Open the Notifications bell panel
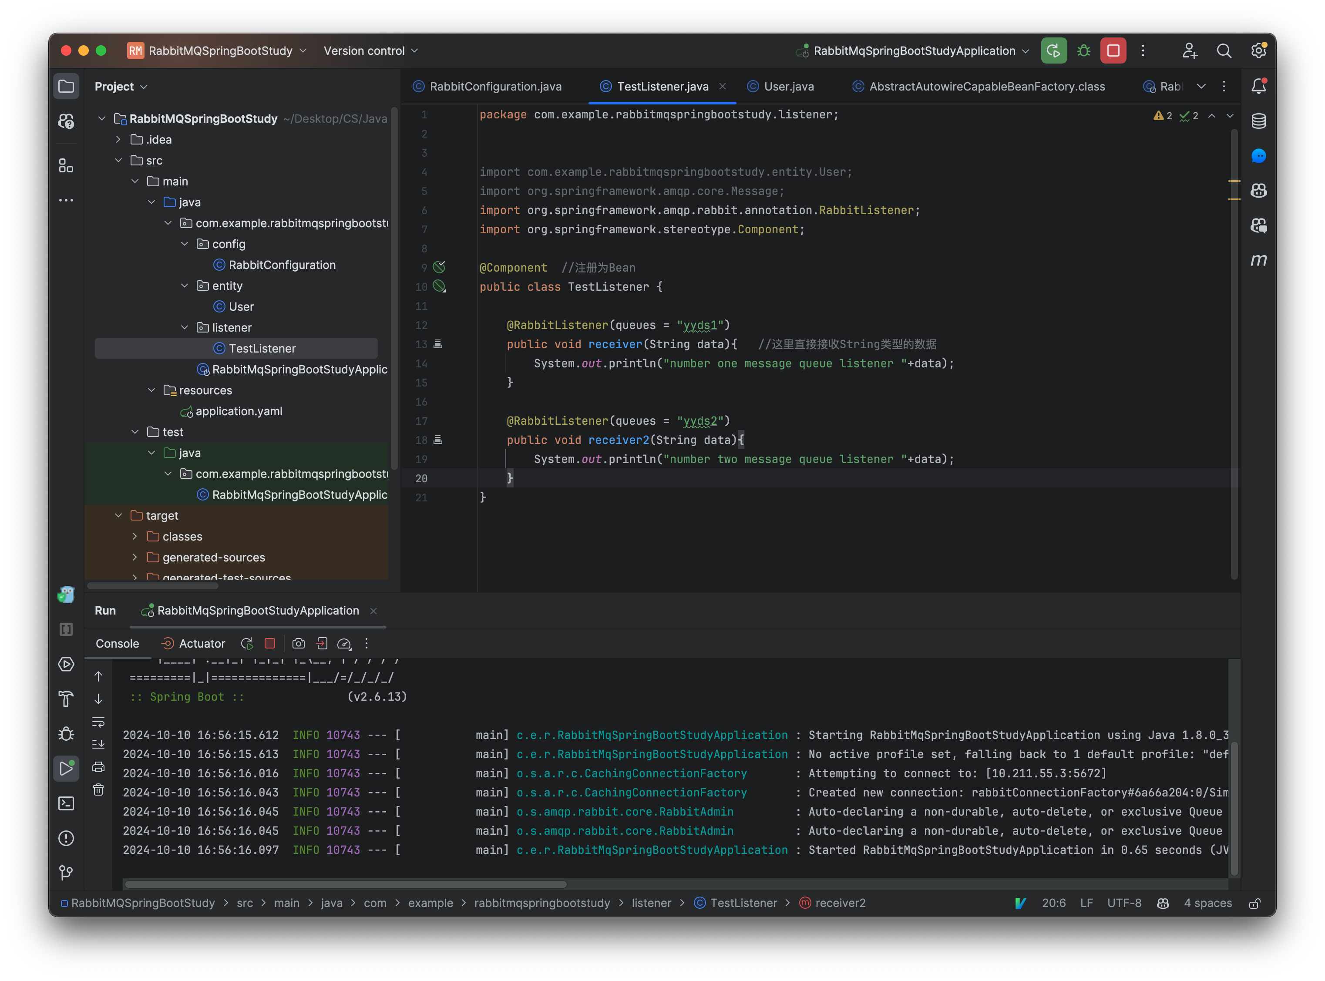Screen dimensions: 1325x981 (x=1258, y=87)
